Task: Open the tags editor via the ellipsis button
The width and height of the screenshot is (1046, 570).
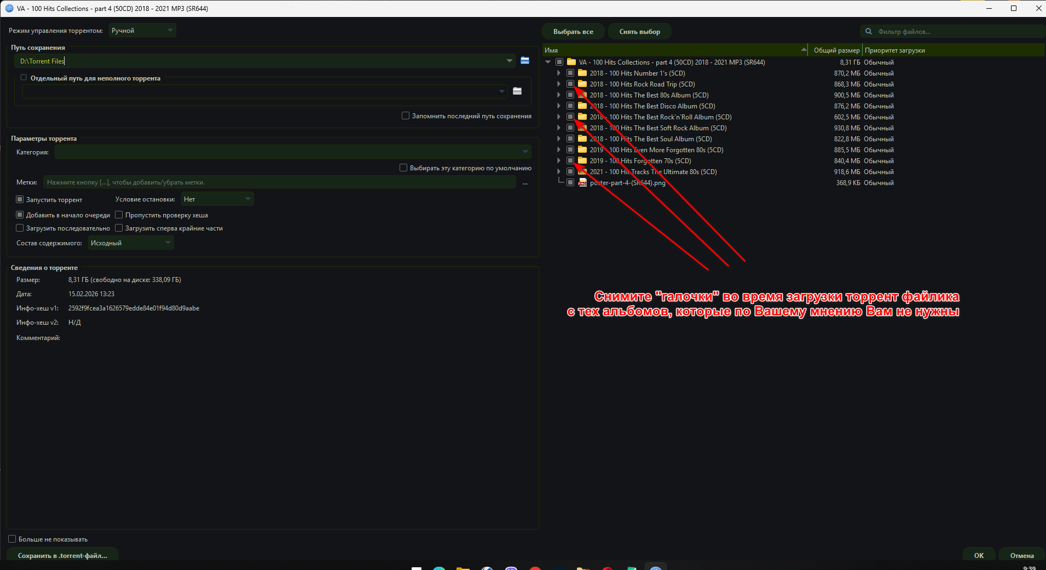Action: pyautogui.click(x=525, y=183)
